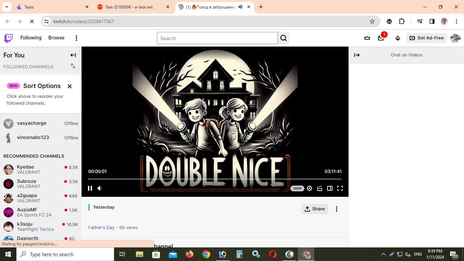The image size is (464, 261).
Task: Open Prime Loot crown icon
Action: pyautogui.click(x=367, y=38)
